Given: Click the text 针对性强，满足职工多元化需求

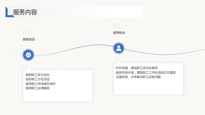Looking at the screenshot, I should 137,68.
